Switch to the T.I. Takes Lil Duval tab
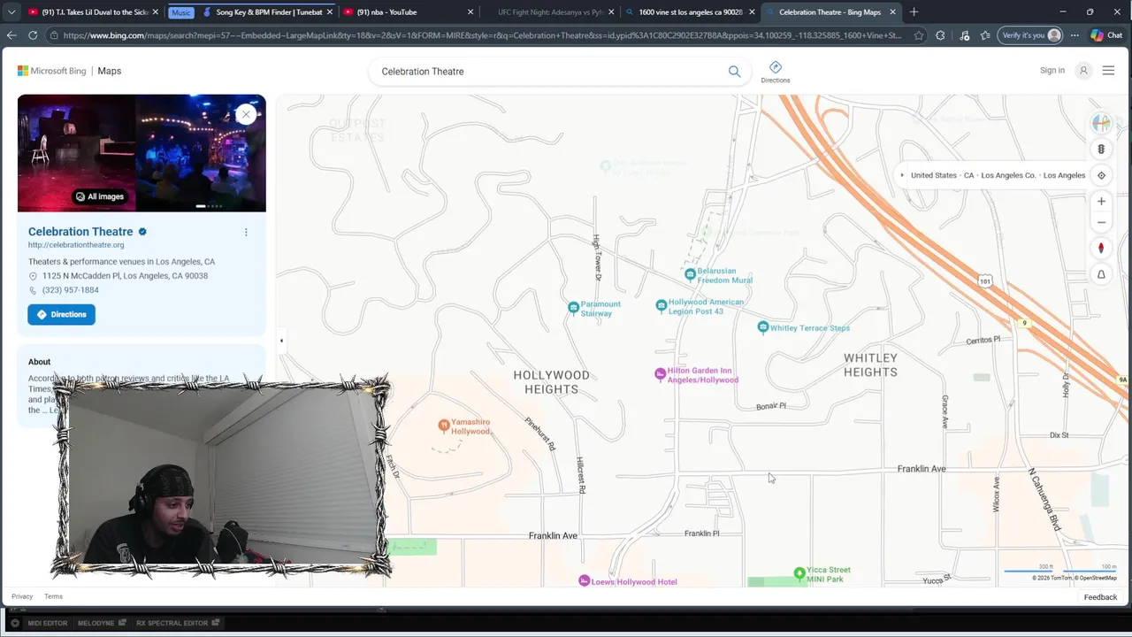This screenshot has height=637, width=1132. coord(91,12)
